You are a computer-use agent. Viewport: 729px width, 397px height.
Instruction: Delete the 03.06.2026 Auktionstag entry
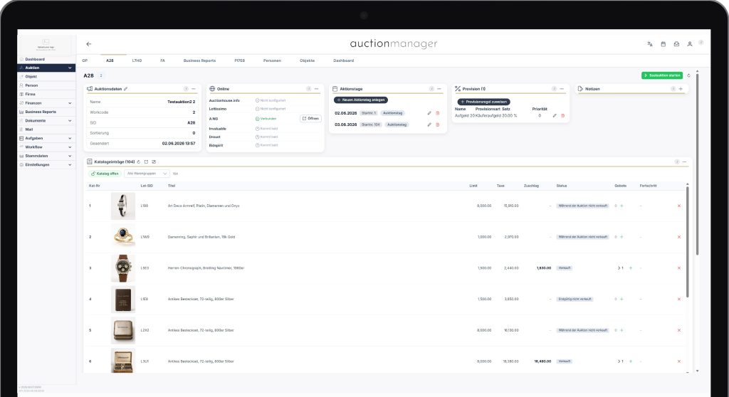click(x=438, y=125)
